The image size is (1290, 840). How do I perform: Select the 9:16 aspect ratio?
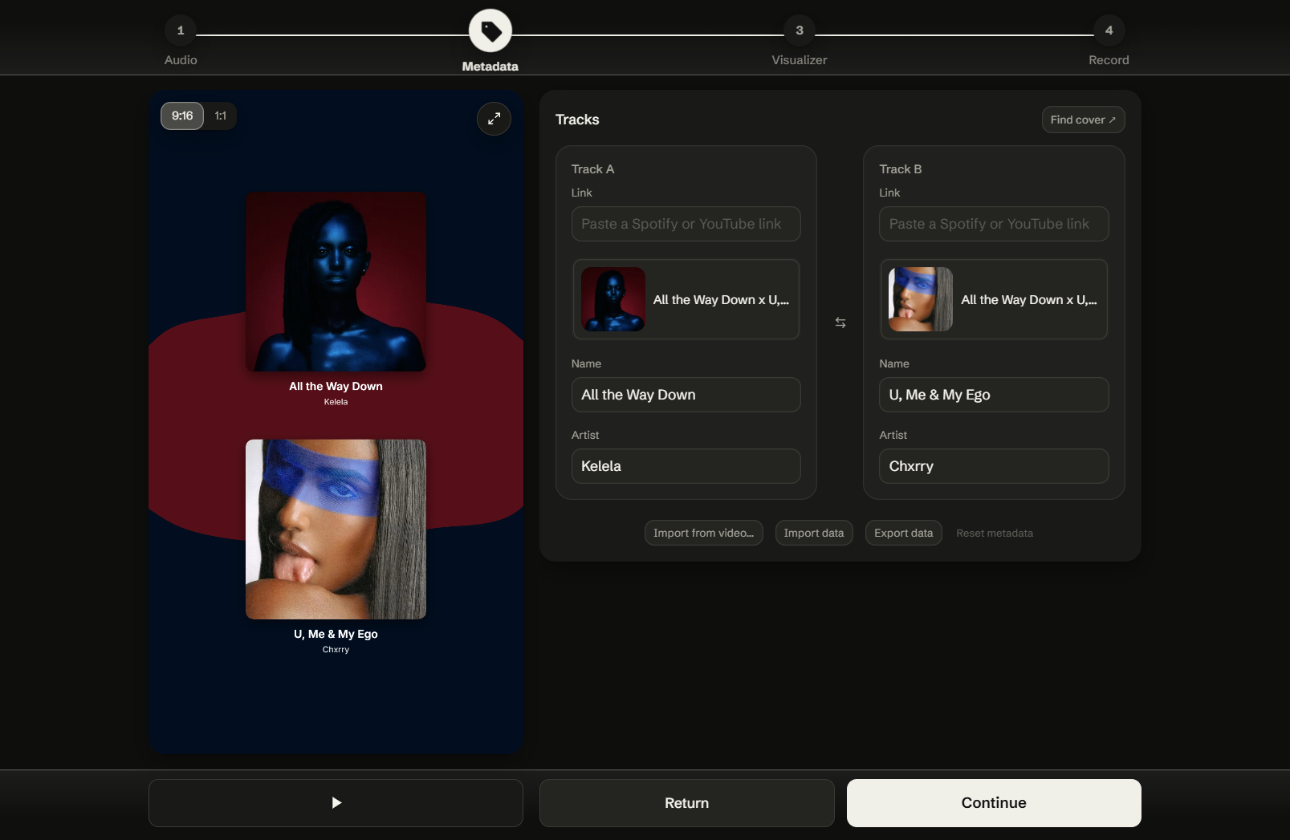[x=182, y=116]
